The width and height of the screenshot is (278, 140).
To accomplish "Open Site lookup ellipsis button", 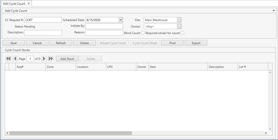I will (179, 20).
